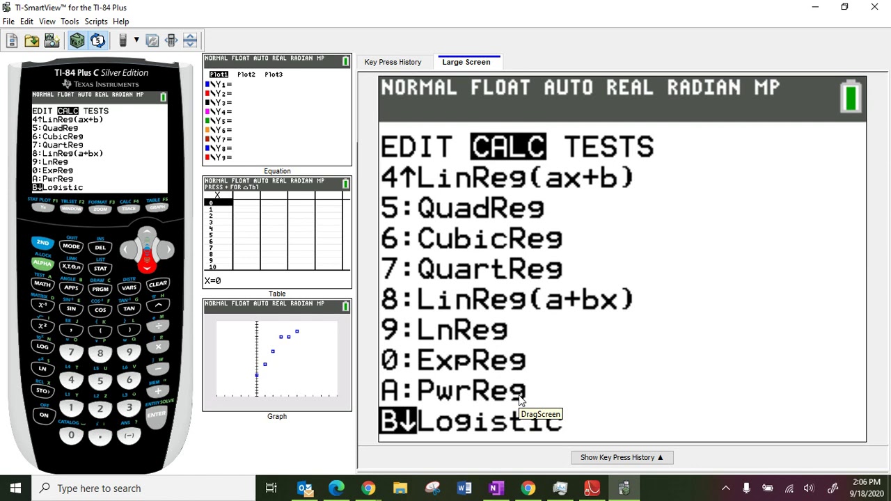
Task: Click the ON calculator key
Action: 43,415
